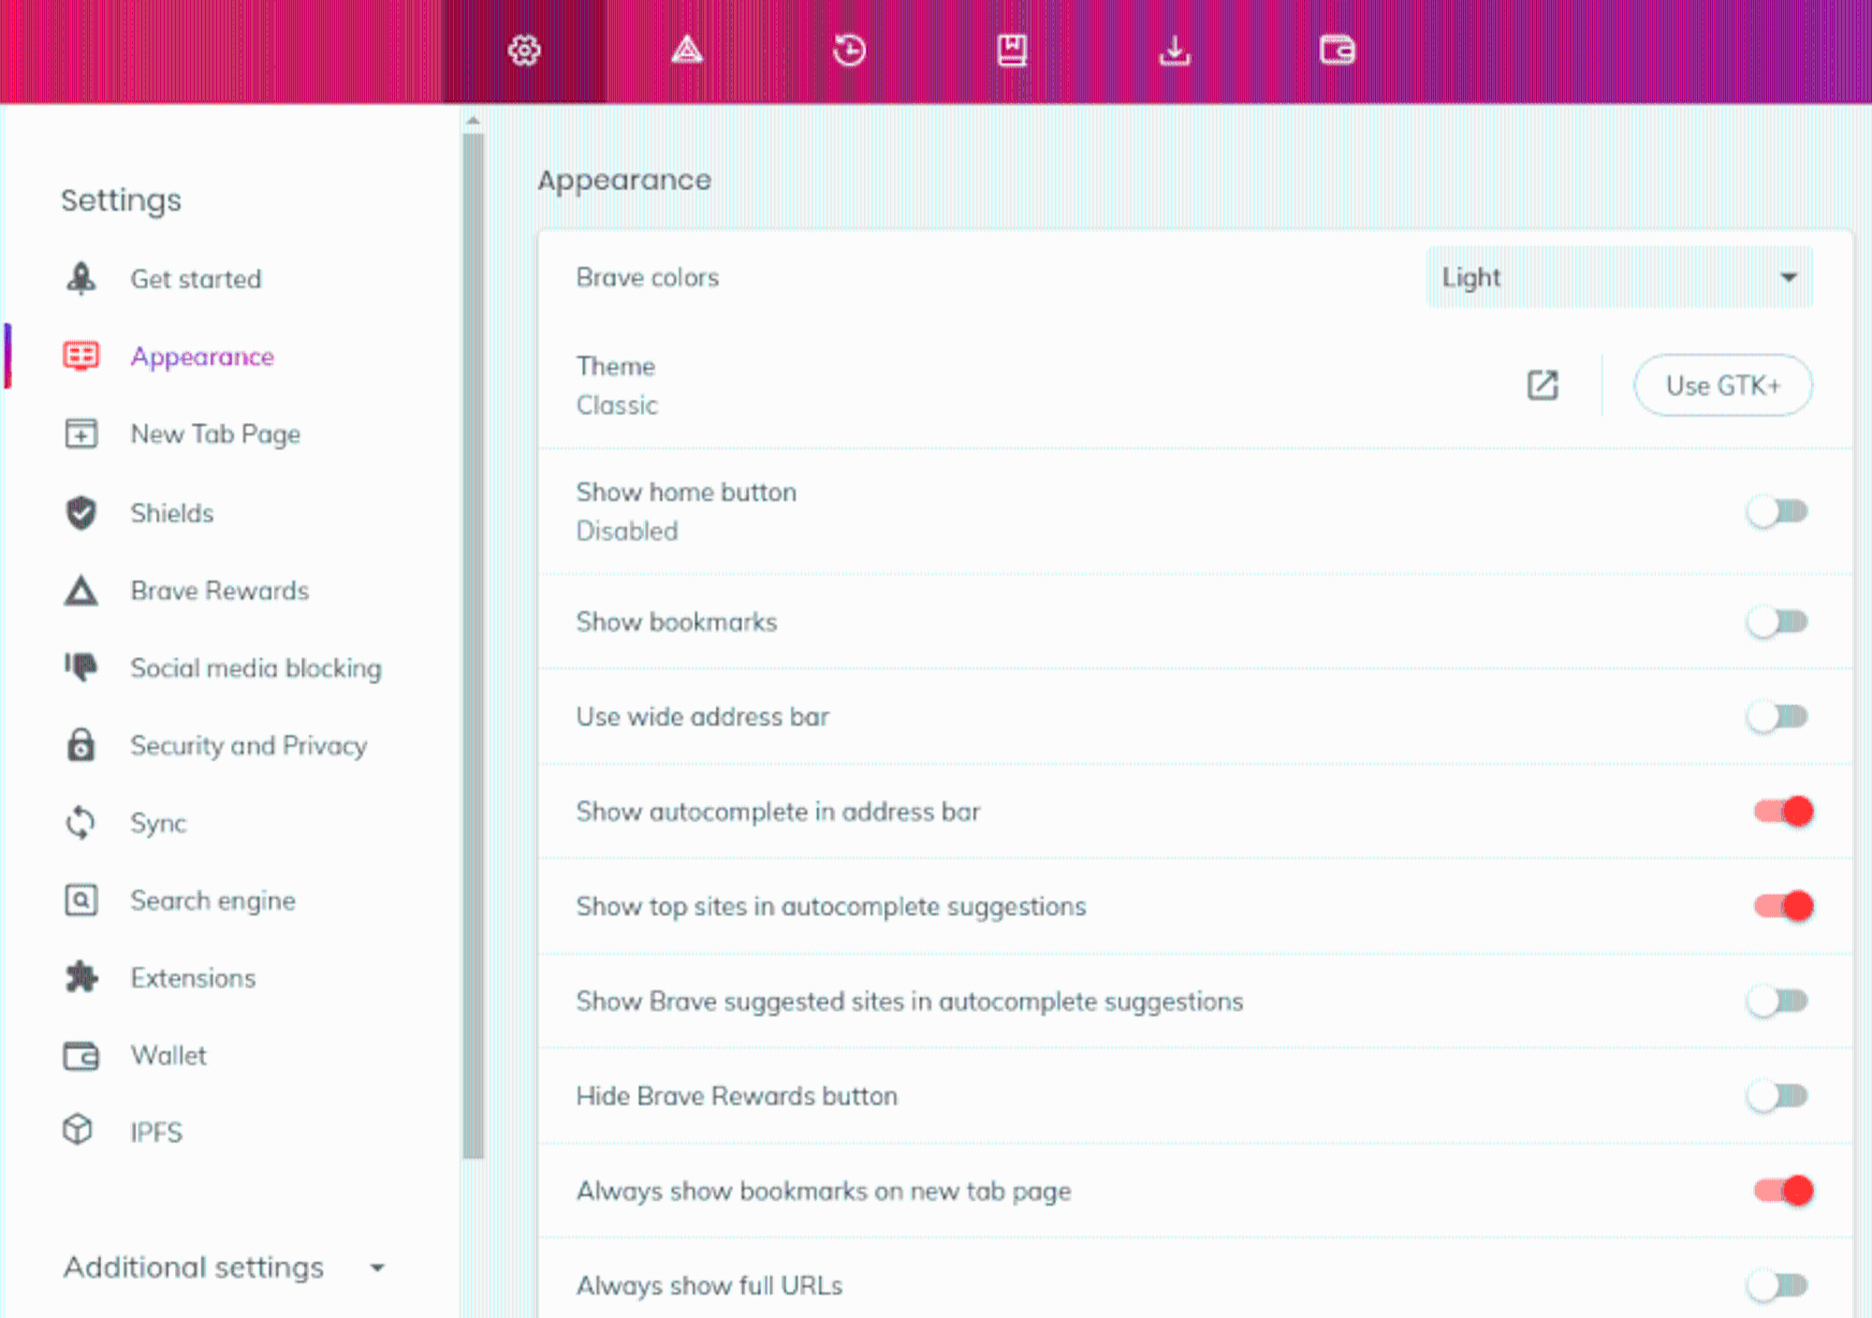The image size is (1872, 1318).
Task: Toggle Show top sites in autocomplete suggestions
Action: [1783, 906]
